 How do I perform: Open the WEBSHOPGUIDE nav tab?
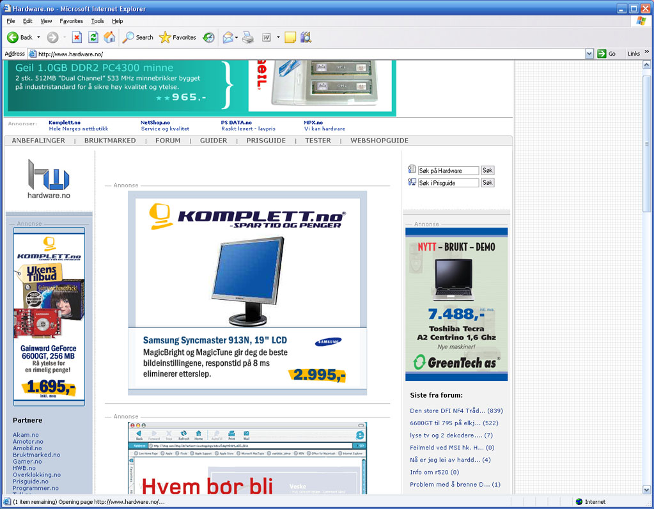(380, 141)
